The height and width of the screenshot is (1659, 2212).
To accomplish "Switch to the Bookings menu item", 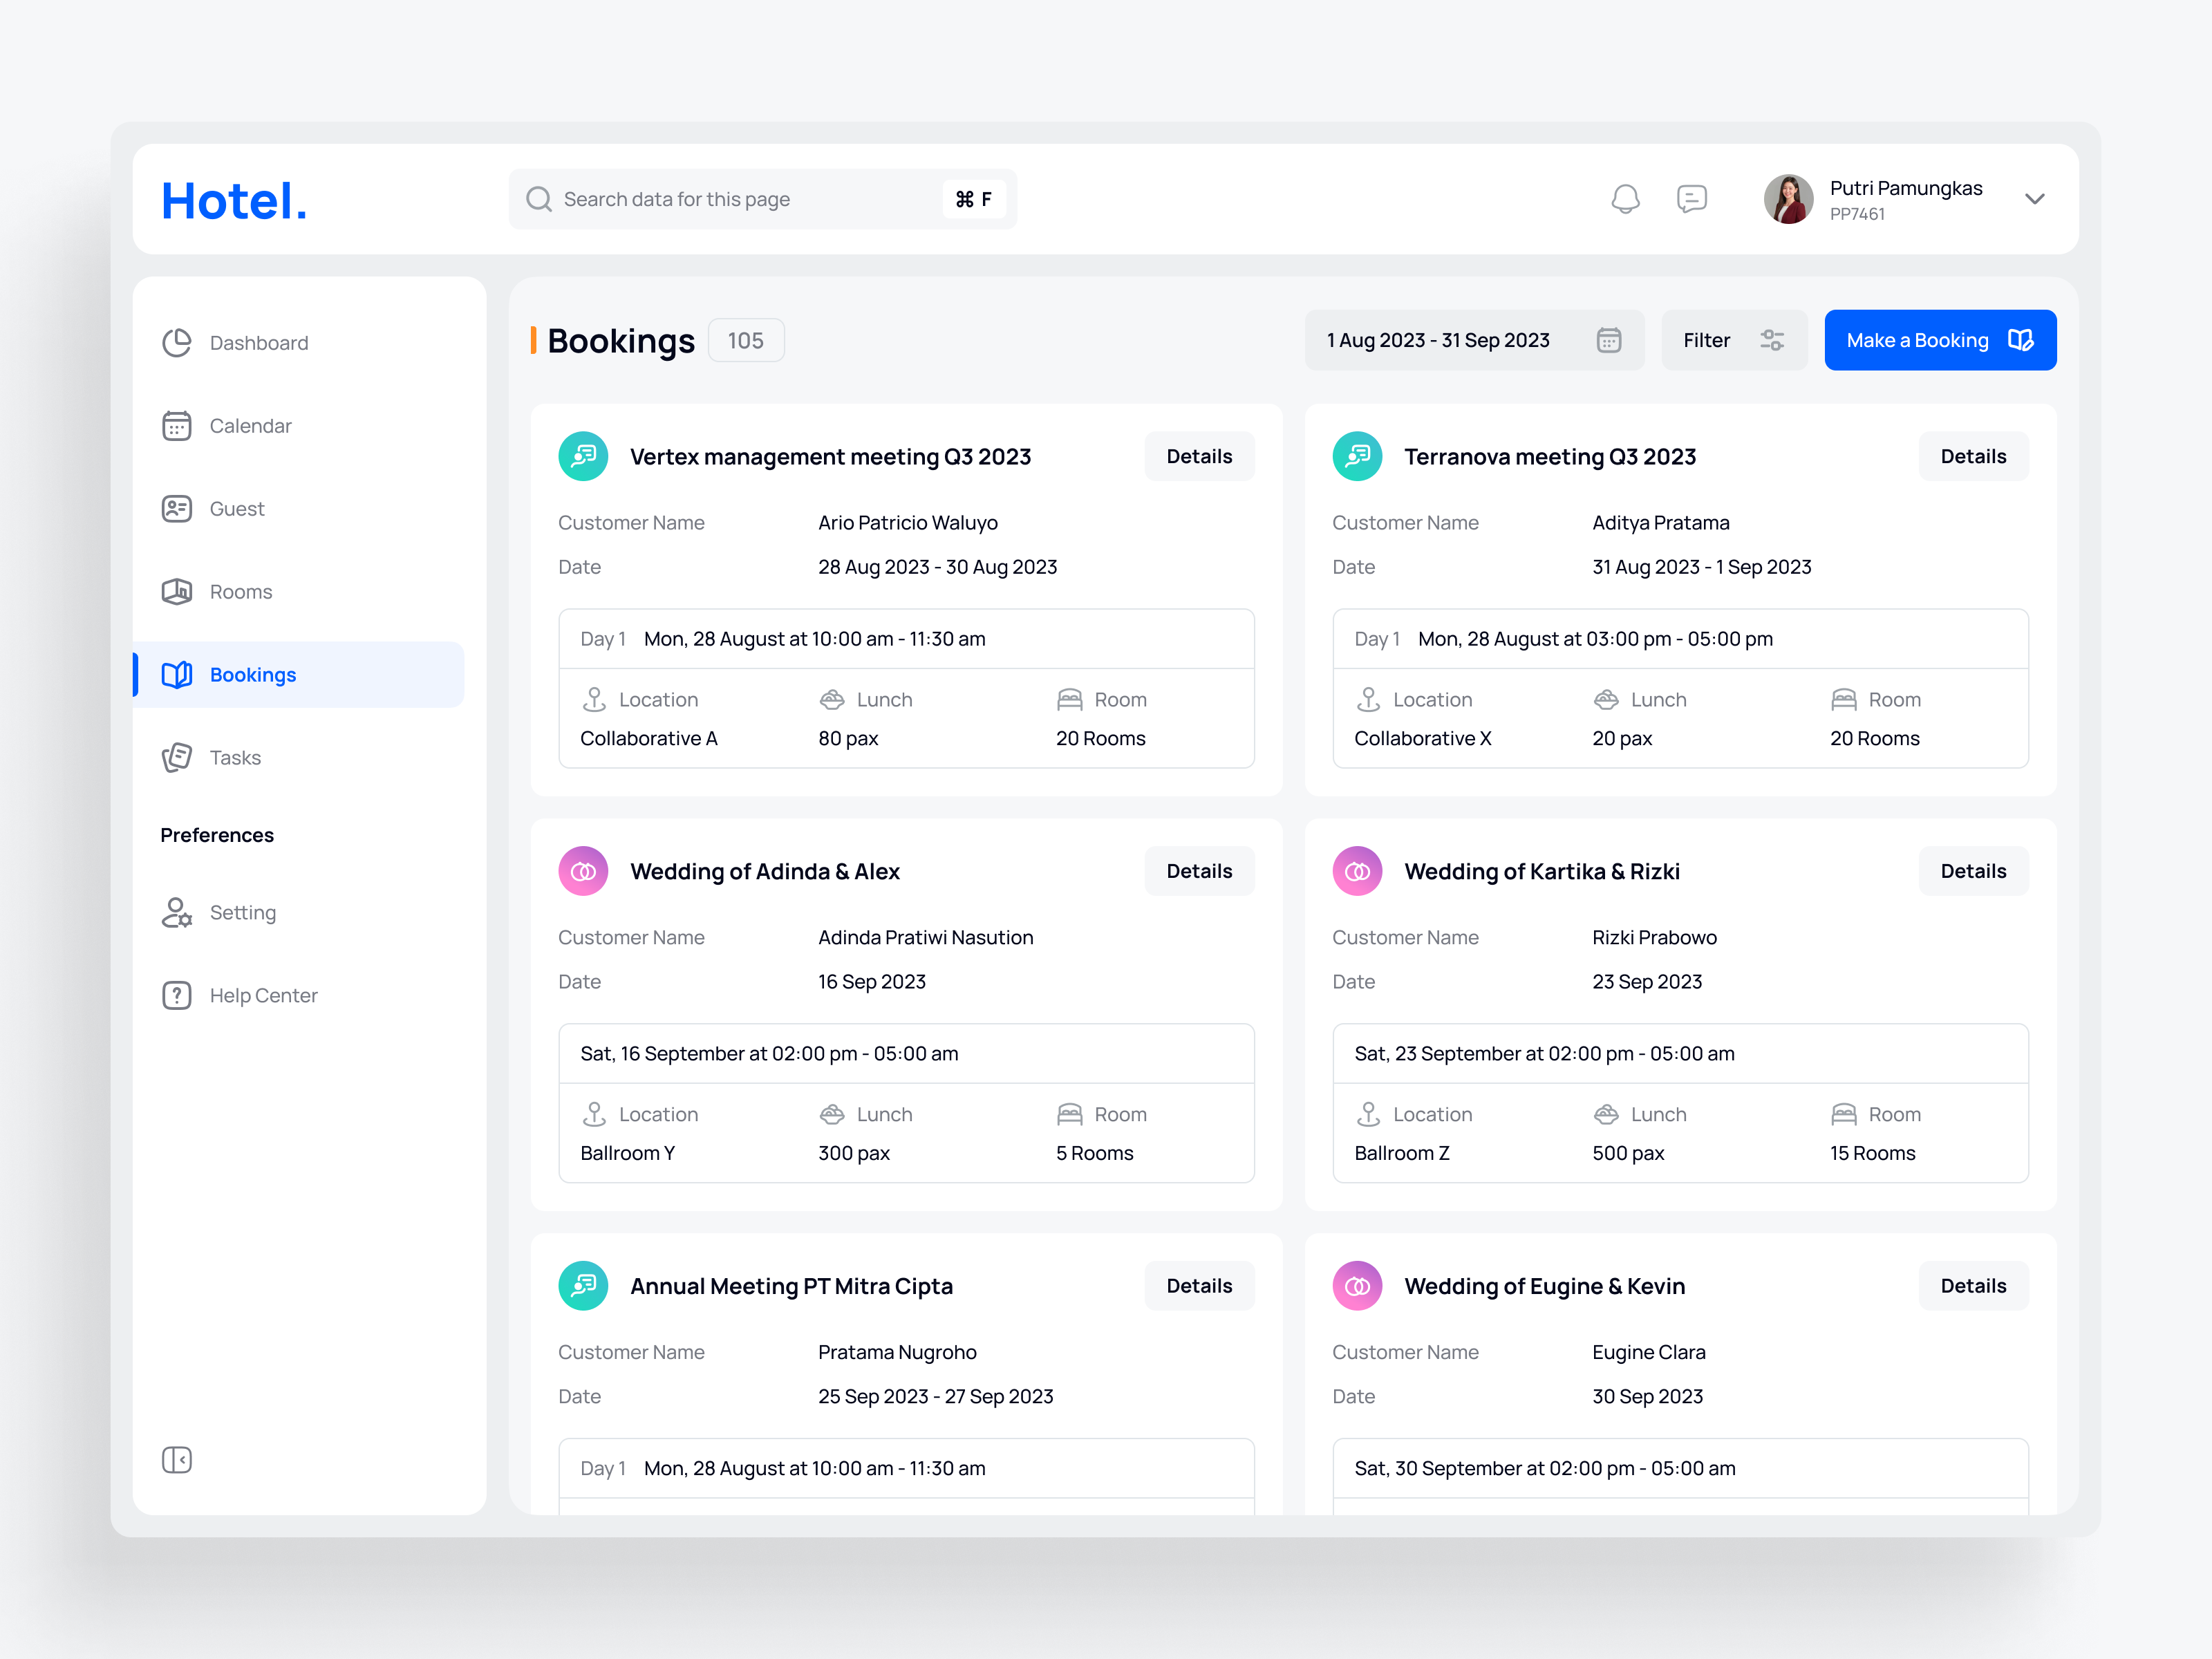I will 252,674.
